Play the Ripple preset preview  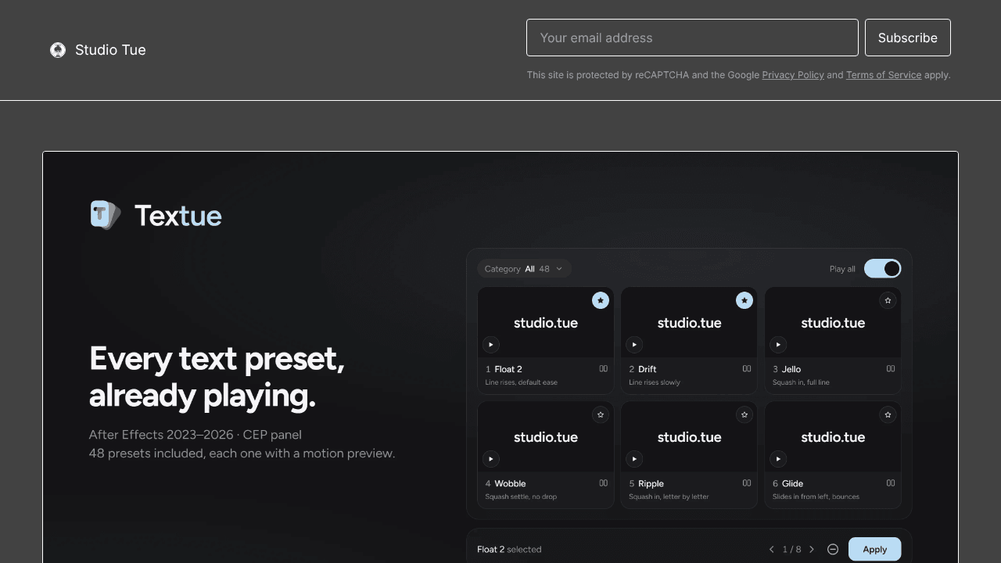(x=635, y=459)
